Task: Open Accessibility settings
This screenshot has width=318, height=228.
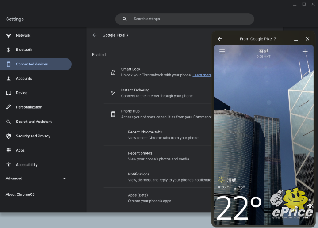Action: (x=36, y=165)
